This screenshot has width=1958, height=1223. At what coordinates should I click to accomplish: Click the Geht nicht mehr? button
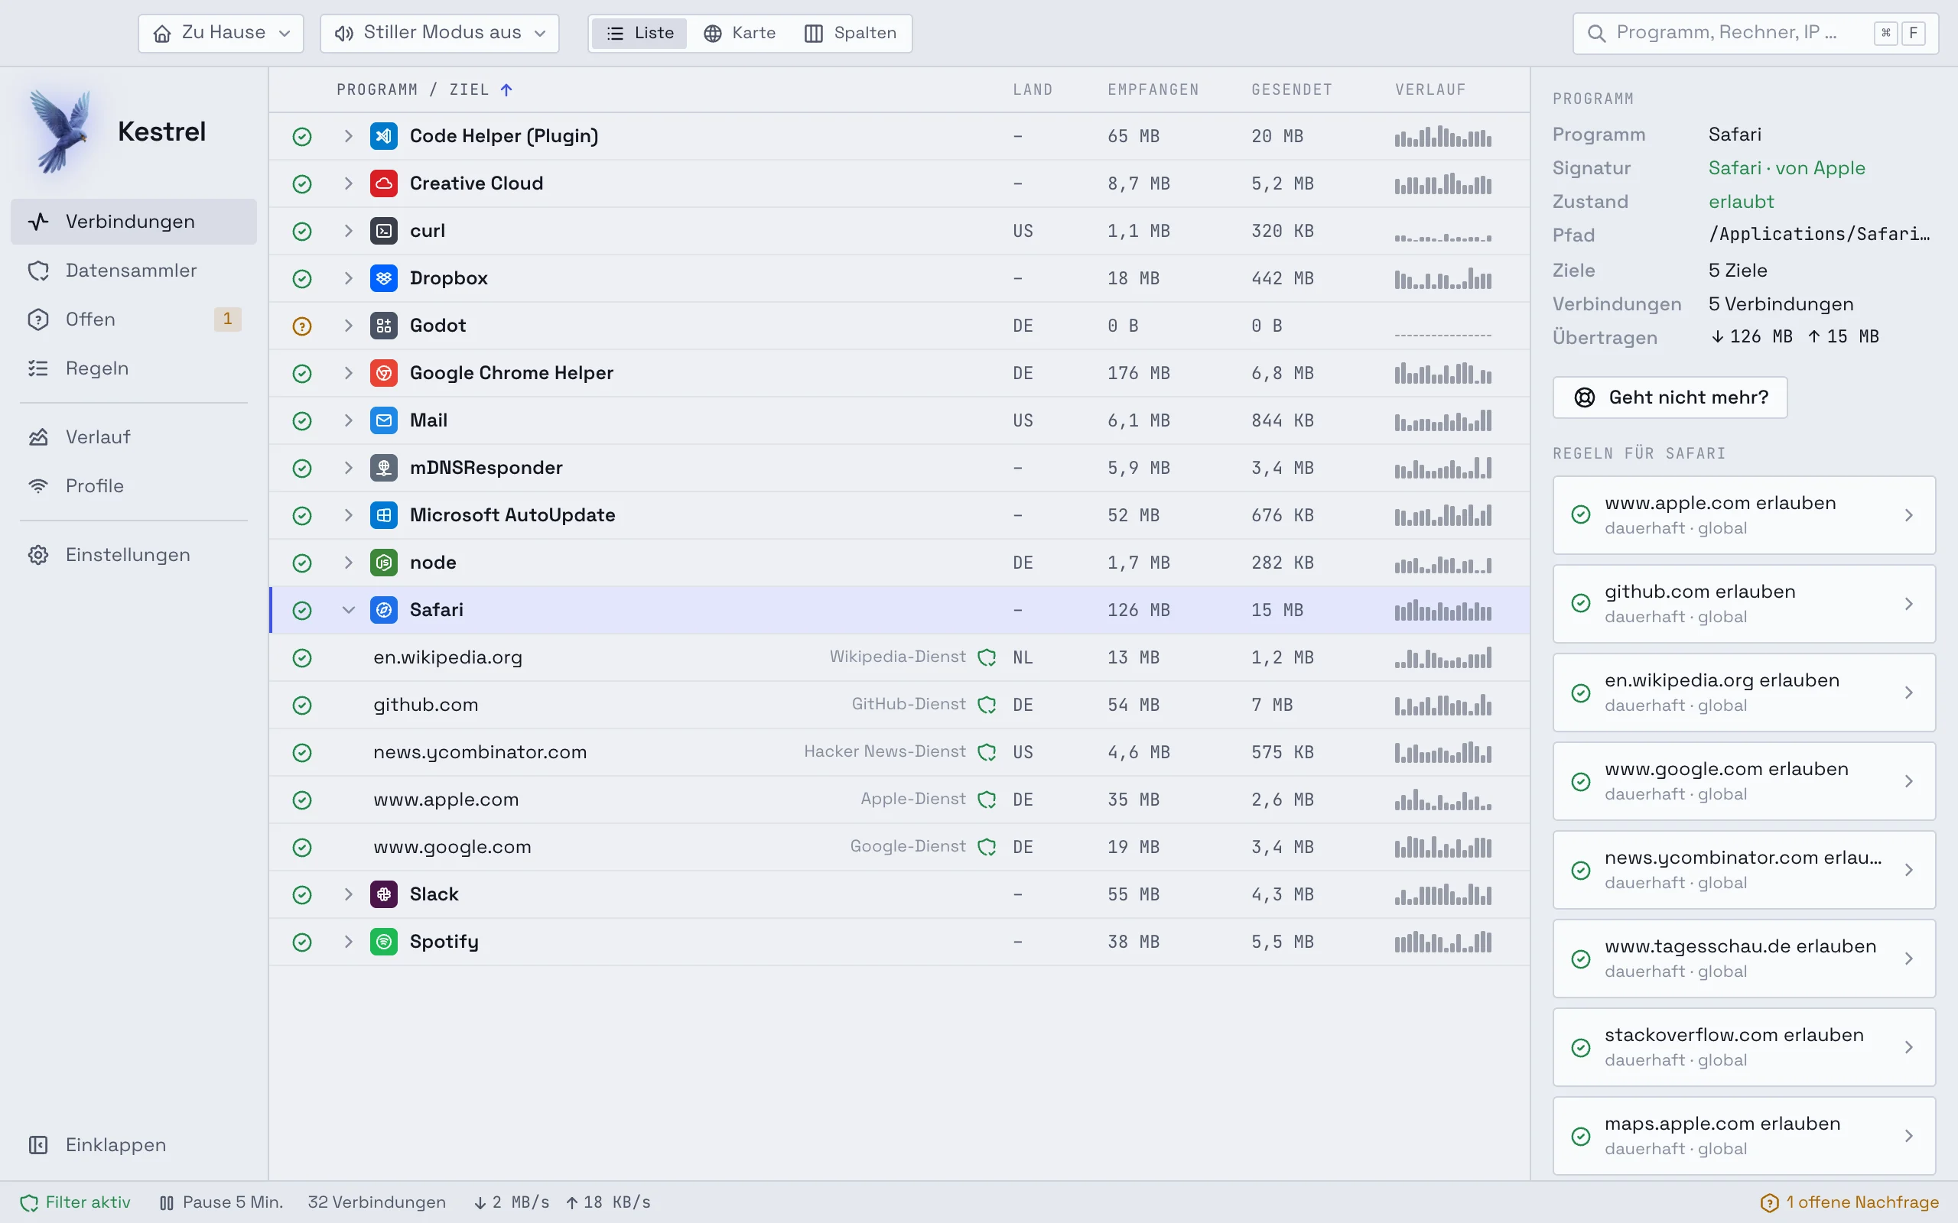pos(1670,397)
